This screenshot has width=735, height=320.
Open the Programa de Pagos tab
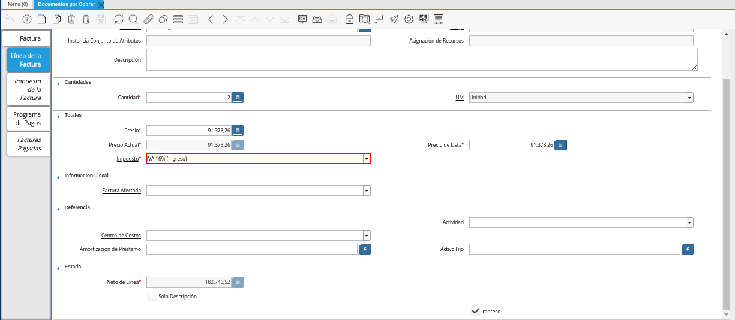click(x=29, y=119)
